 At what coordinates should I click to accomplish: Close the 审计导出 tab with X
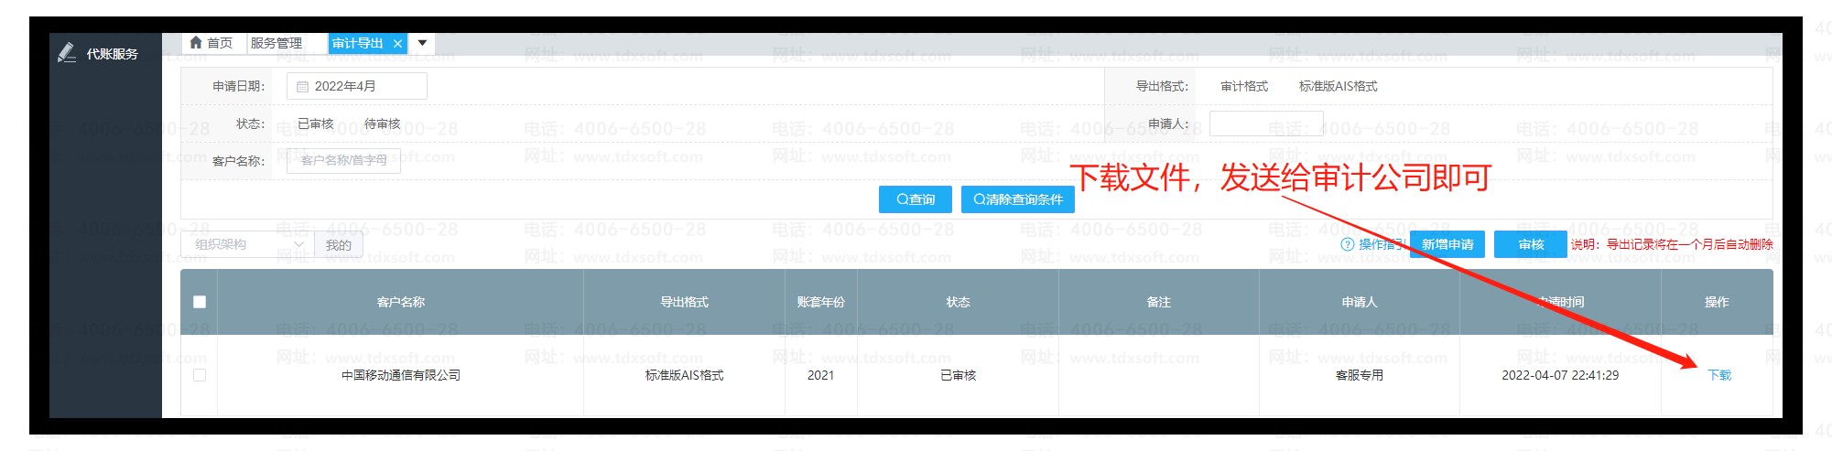pyautogui.click(x=397, y=44)
